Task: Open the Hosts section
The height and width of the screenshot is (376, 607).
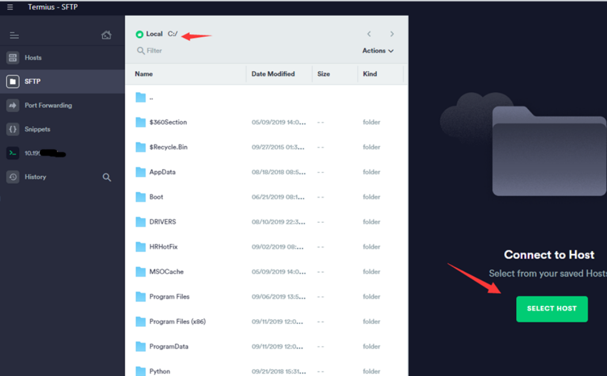Action: pos(62,57)
